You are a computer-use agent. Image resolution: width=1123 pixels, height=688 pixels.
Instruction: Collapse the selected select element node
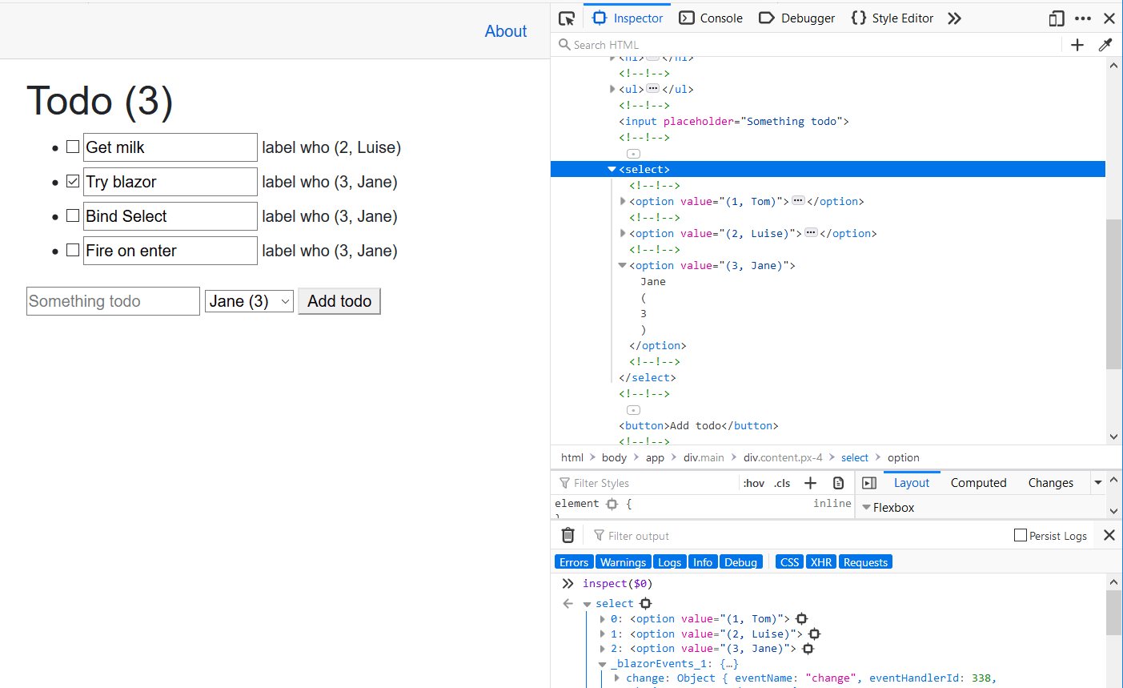point(612,170)
